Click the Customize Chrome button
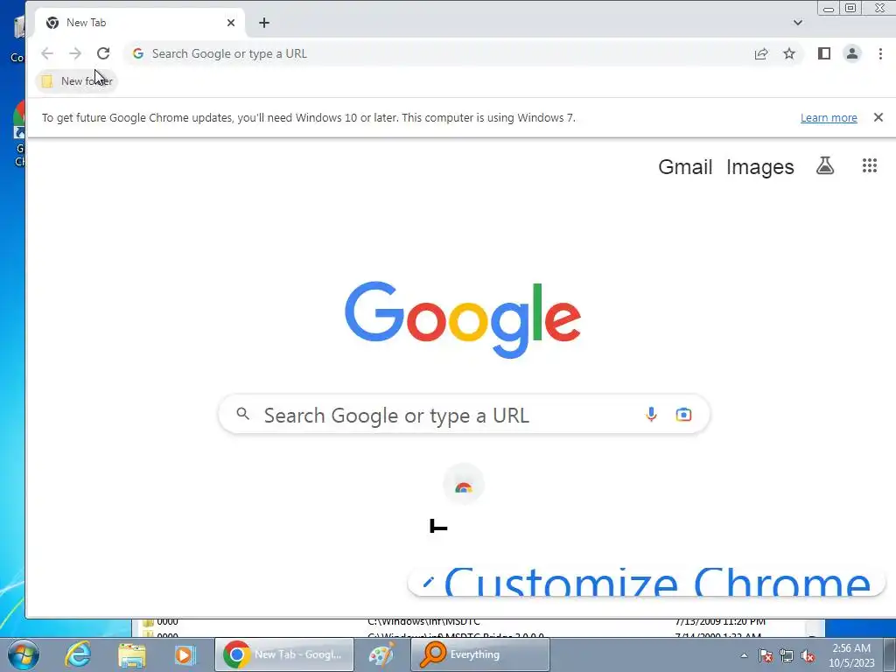896x672 pixels. coord(647,582)
